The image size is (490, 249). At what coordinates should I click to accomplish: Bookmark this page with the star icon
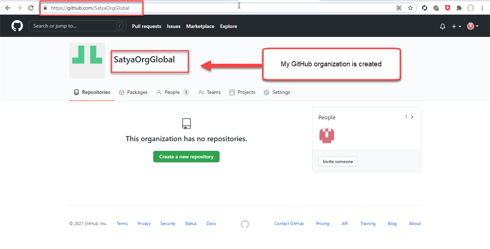pos(410,8)
